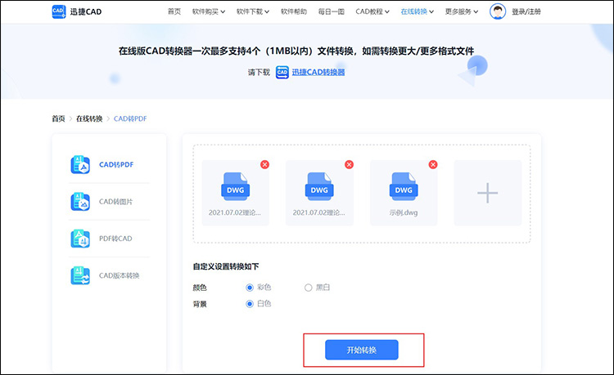
Task: Expand the 软件购买 menu
Action: pyautogui.click(x=209, y=11)
